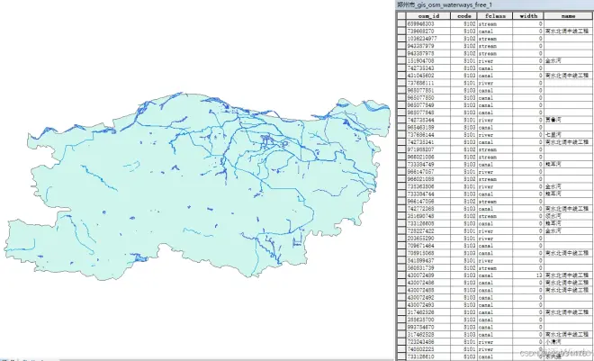Click the select-all corner box of the table

click(x=401, y=15)
